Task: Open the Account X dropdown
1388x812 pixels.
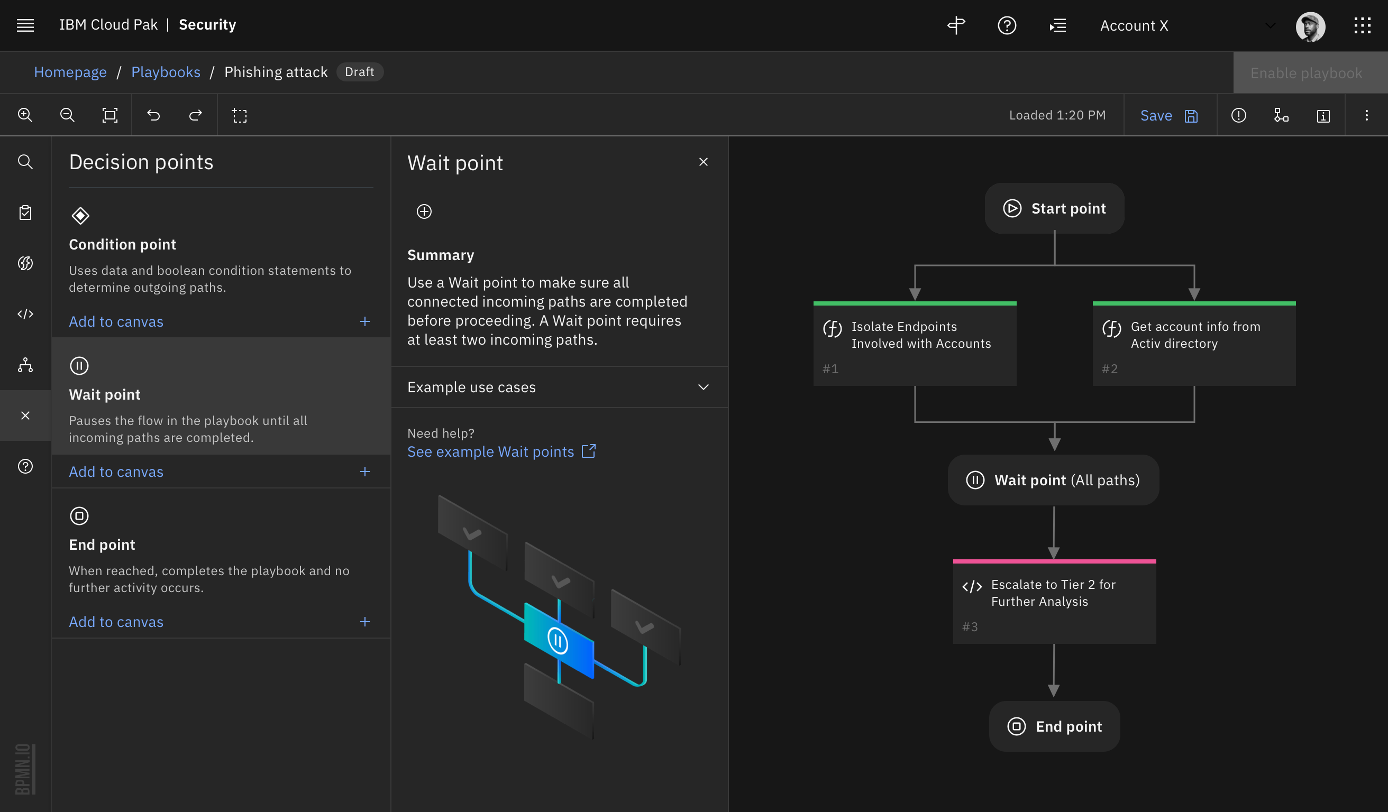Action: 1270,25
